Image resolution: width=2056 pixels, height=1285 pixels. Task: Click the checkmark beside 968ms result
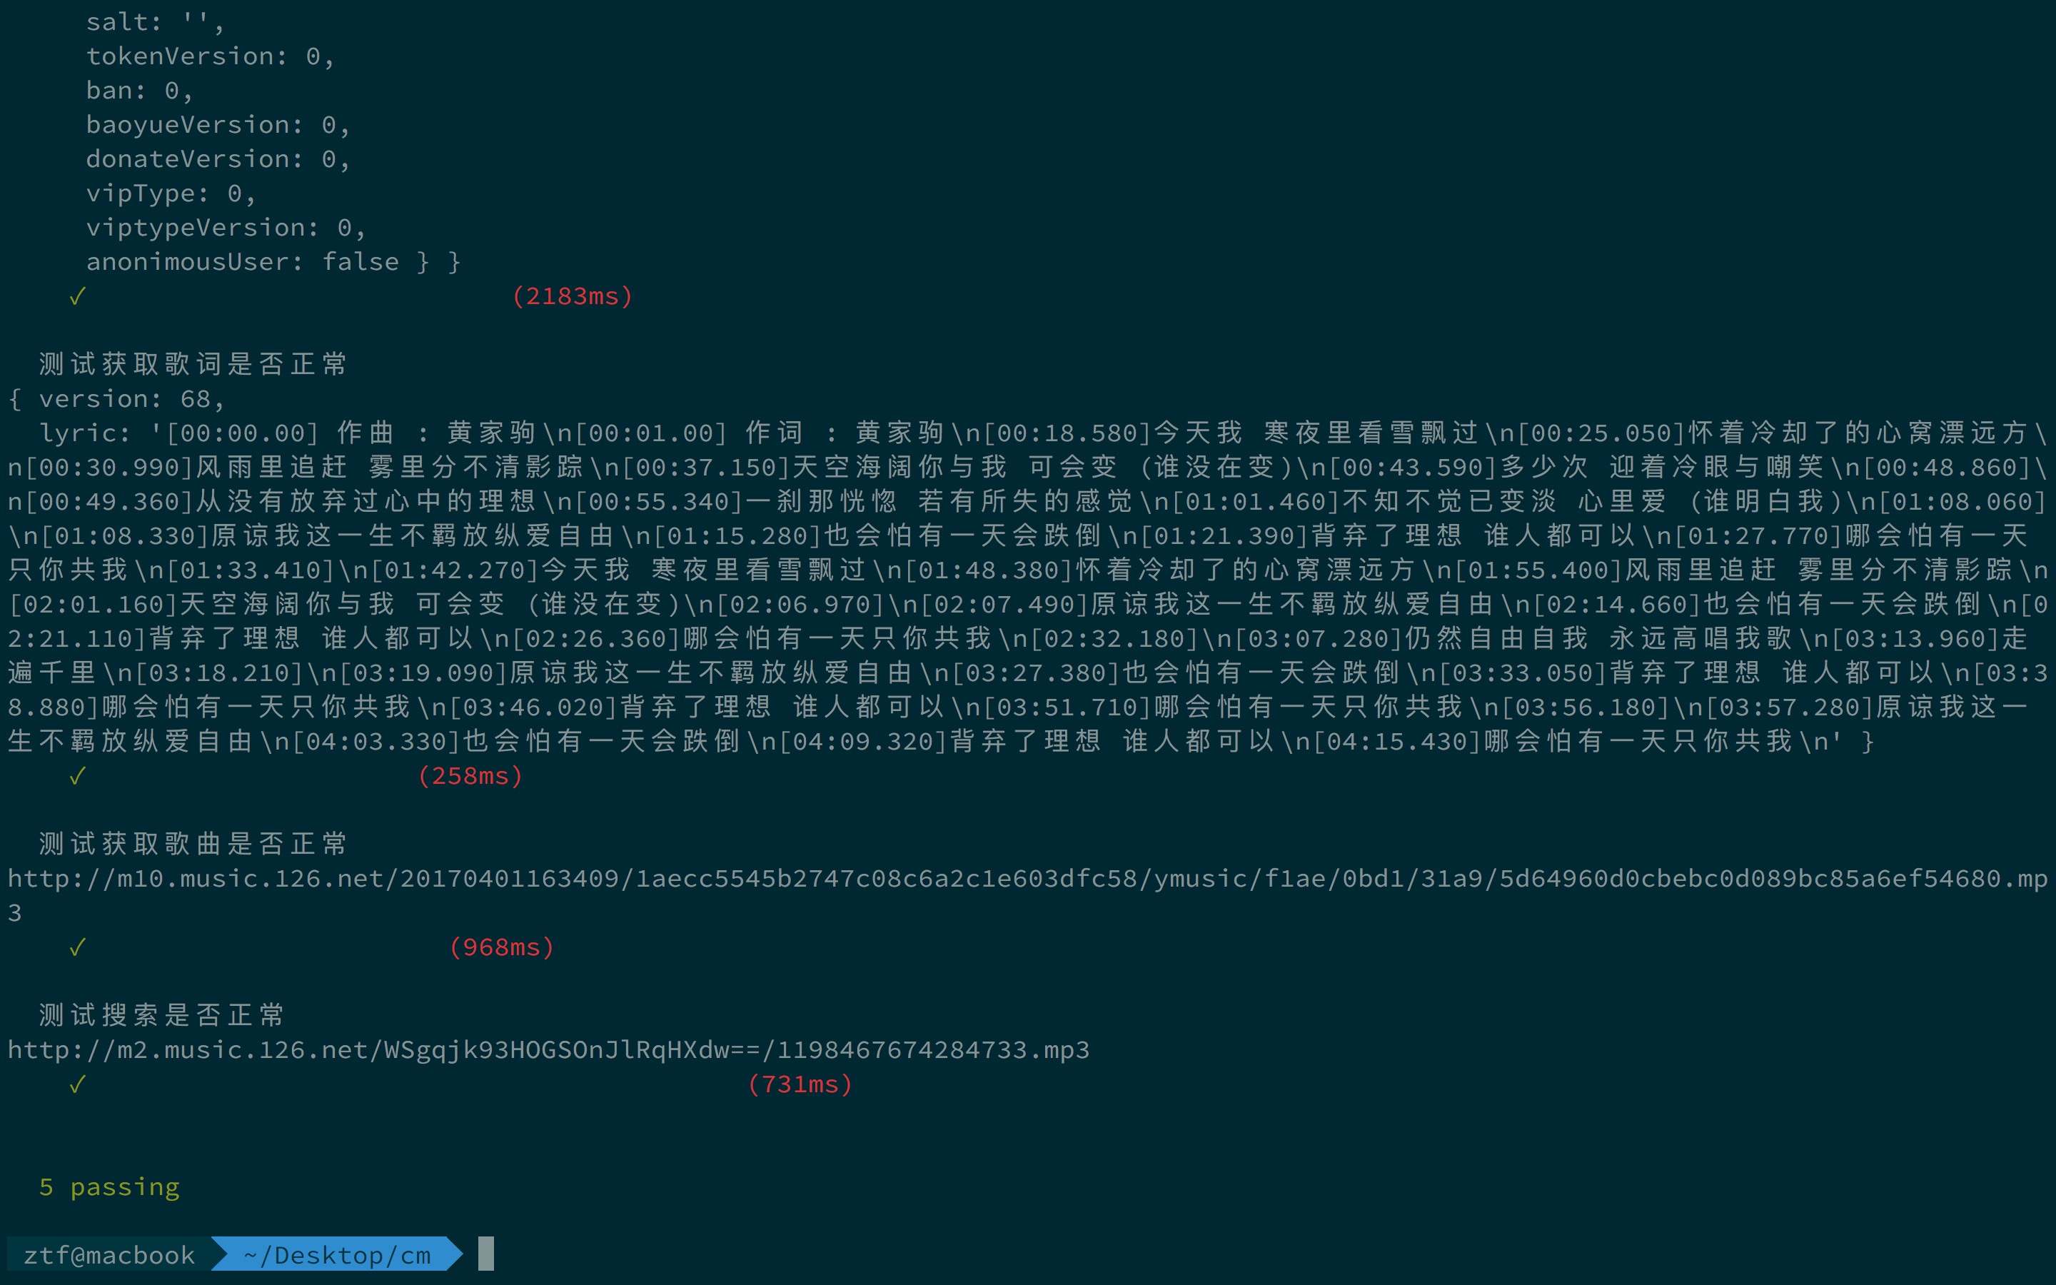click(77, 947)
